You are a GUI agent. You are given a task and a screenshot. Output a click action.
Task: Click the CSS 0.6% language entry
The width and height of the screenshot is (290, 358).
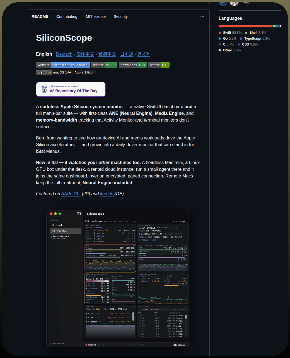tap(248, 44)
